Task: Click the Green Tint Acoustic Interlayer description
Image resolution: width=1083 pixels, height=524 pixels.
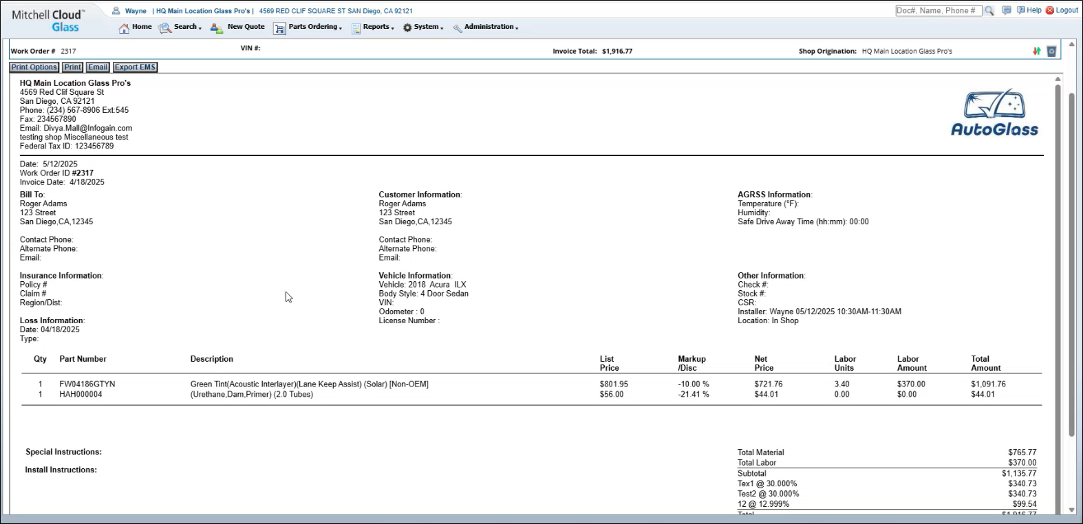Action: pyautogui.click(x=310, y=384)
